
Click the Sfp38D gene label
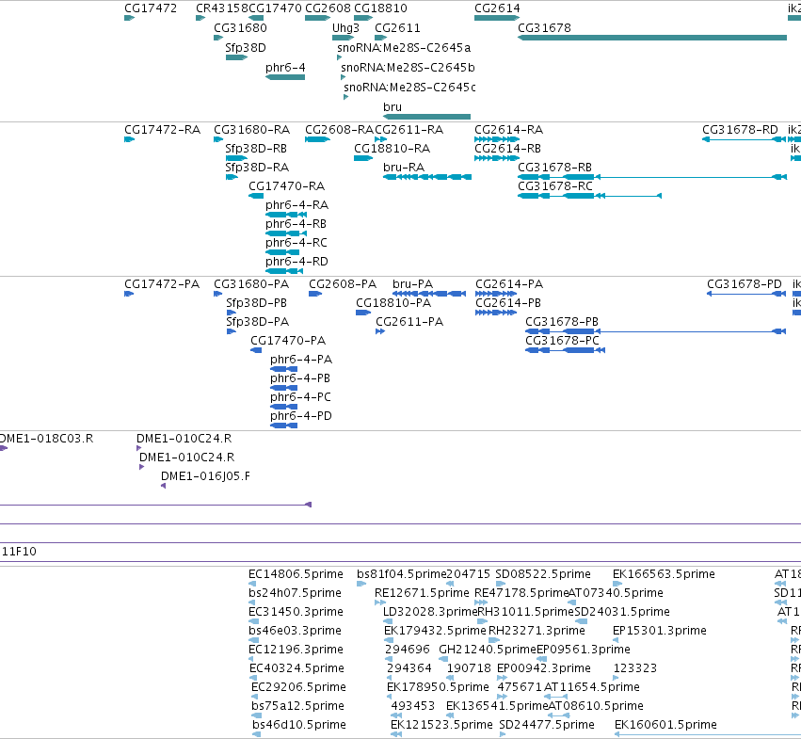click(x=246, y=47)
